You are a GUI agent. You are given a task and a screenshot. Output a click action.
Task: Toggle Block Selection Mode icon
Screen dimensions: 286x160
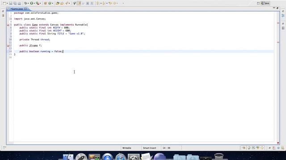(x=88, y=3)
